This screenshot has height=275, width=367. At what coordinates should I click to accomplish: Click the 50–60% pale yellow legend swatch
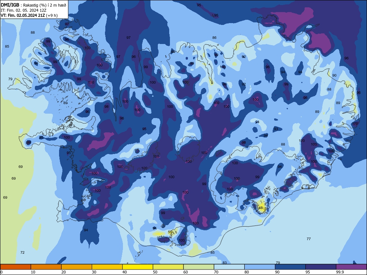coord(168,267)
